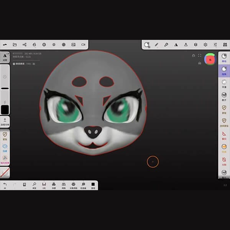Select the 蒙版 Mask tool in right toolbar

pos(224,109)
